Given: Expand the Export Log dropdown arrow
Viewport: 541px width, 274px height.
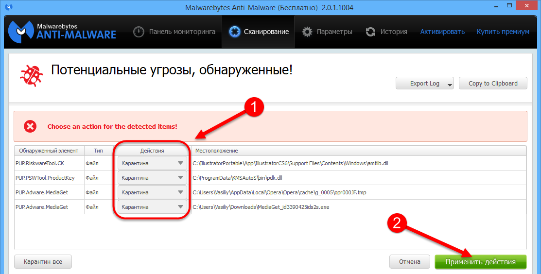Looking at the screenshot, I should 450,84.
